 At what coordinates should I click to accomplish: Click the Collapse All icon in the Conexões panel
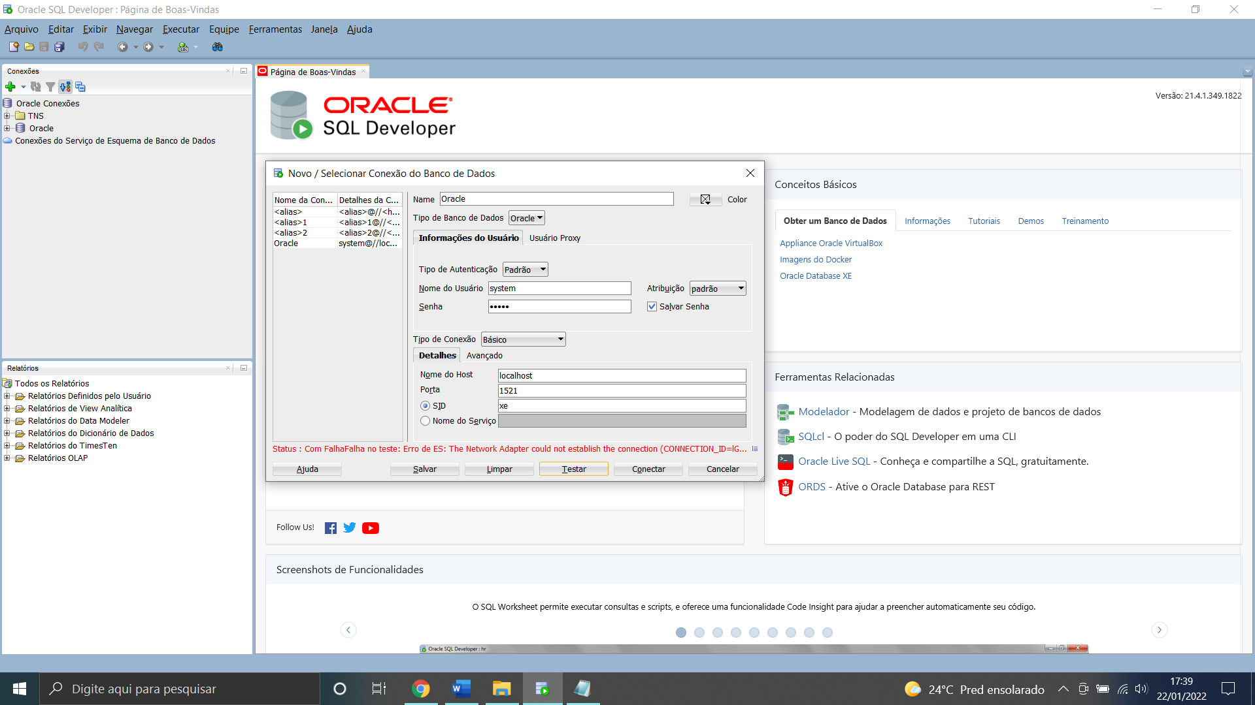(x=80, y=87)
